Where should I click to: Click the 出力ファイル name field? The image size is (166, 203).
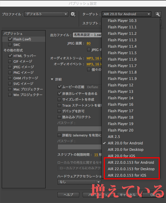[87, 35]
